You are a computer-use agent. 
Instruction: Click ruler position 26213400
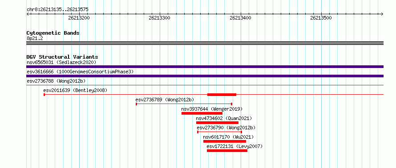coord(240,18)
